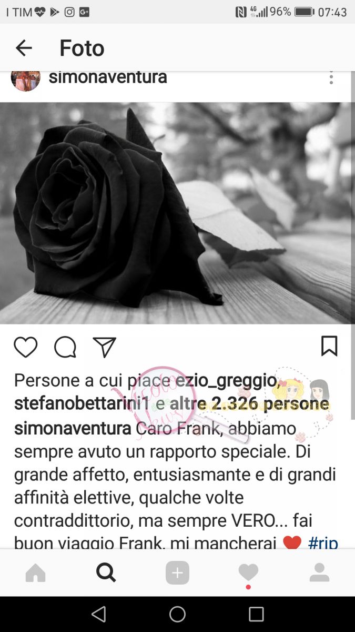Open the simonaventura username in header
Image resolution: width=355 pixels, height=632 pixels.
(x=108, y=77)
